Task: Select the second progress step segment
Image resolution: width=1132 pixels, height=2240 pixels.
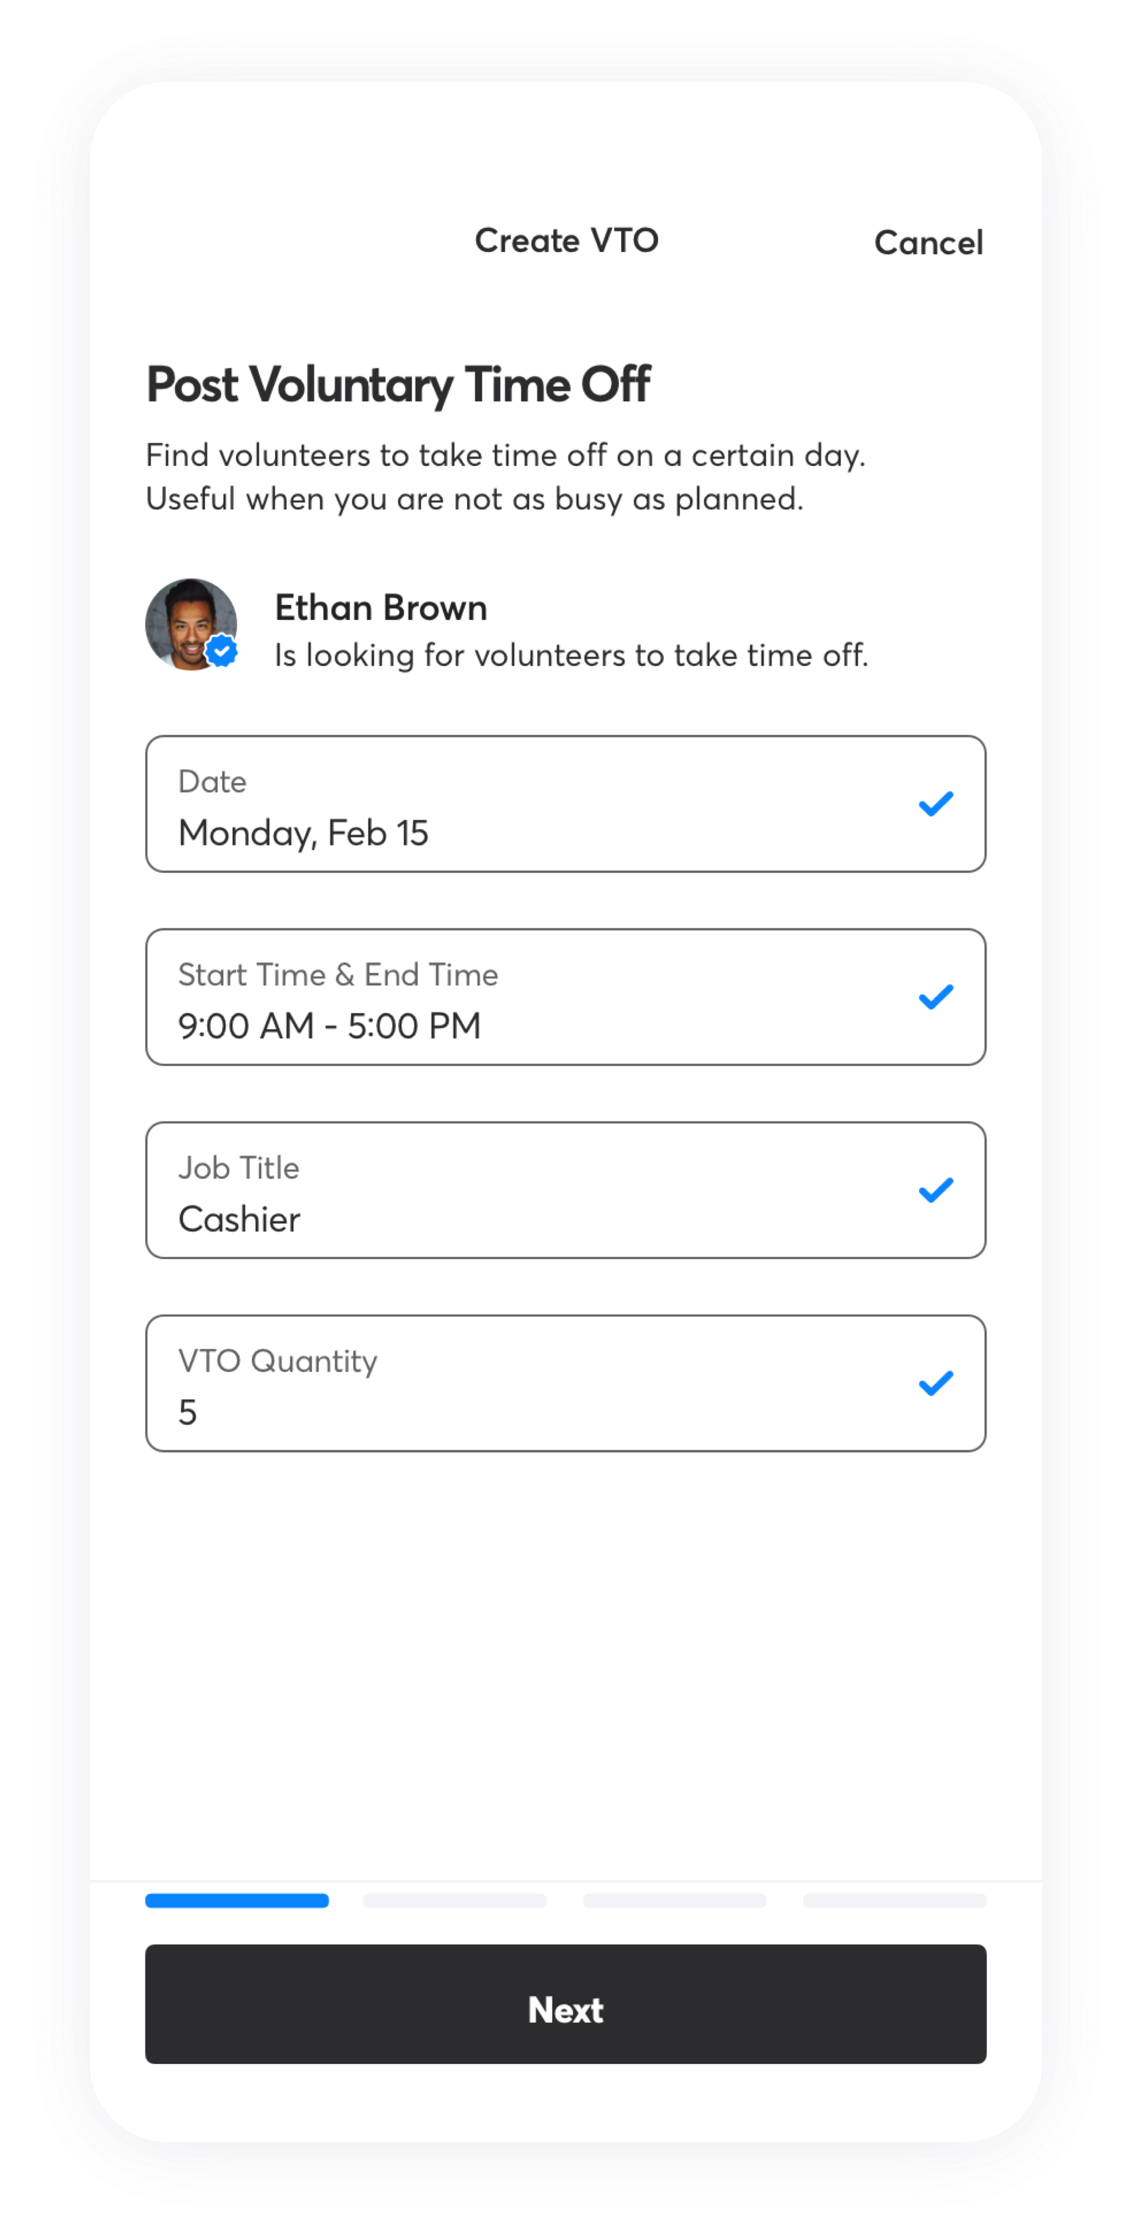Action: tap(454, 1900)
